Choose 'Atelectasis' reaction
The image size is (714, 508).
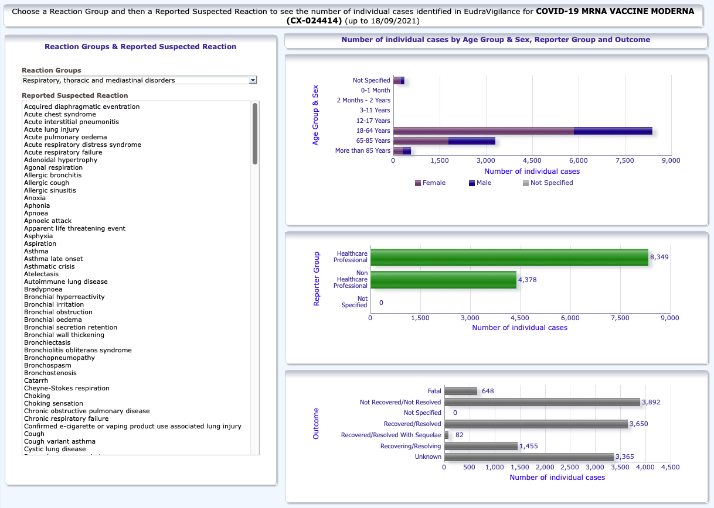tap(42, 274)
